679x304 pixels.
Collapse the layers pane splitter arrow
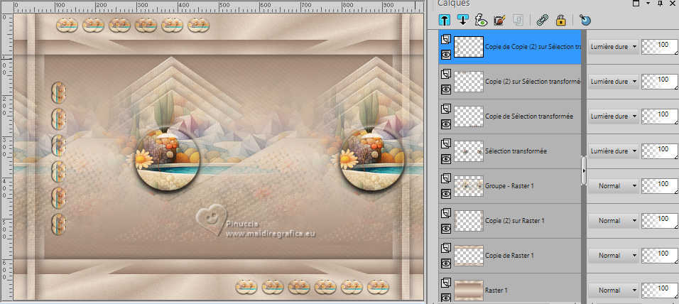[584, 170]
